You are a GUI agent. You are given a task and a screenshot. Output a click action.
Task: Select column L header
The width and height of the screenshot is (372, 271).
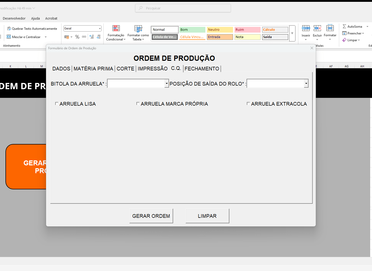point(26,66)
